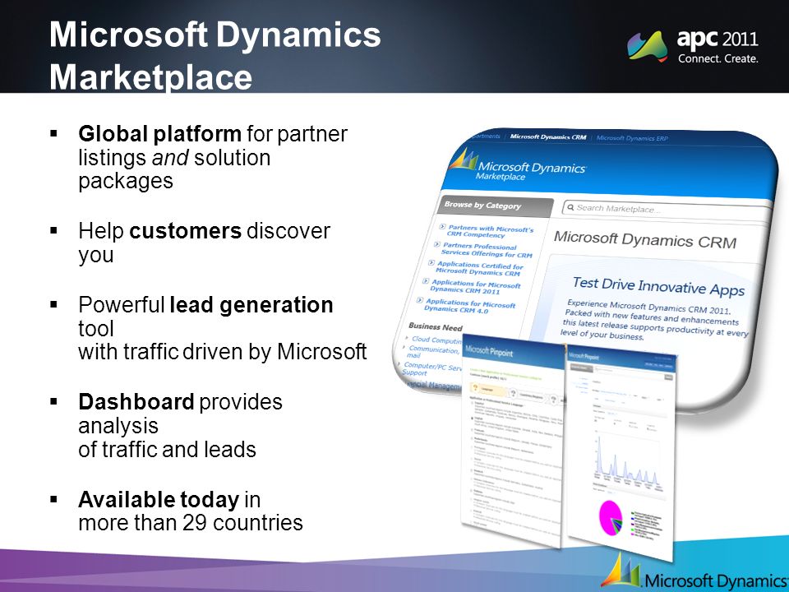The width and height of the screenshot is (789, 592).
Task: Click arrow icon beside Applications for Microsoft Dynamics CRM 4.0
Action: [x=420, y=301]
